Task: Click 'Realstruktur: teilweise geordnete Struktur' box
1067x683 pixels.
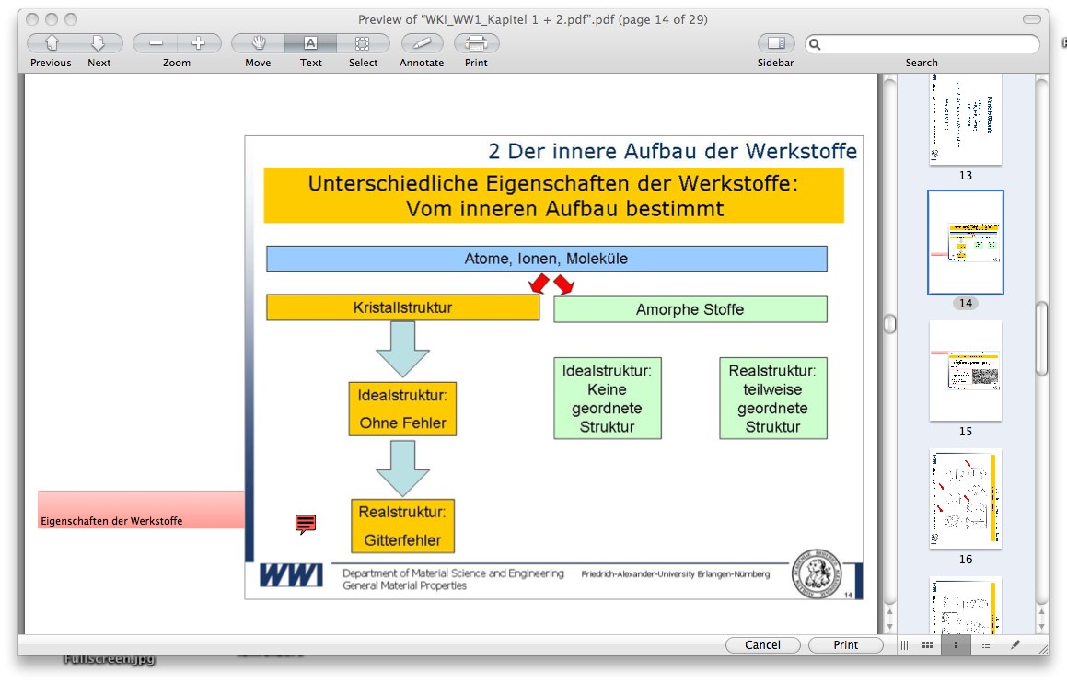Action: point(773,399)
